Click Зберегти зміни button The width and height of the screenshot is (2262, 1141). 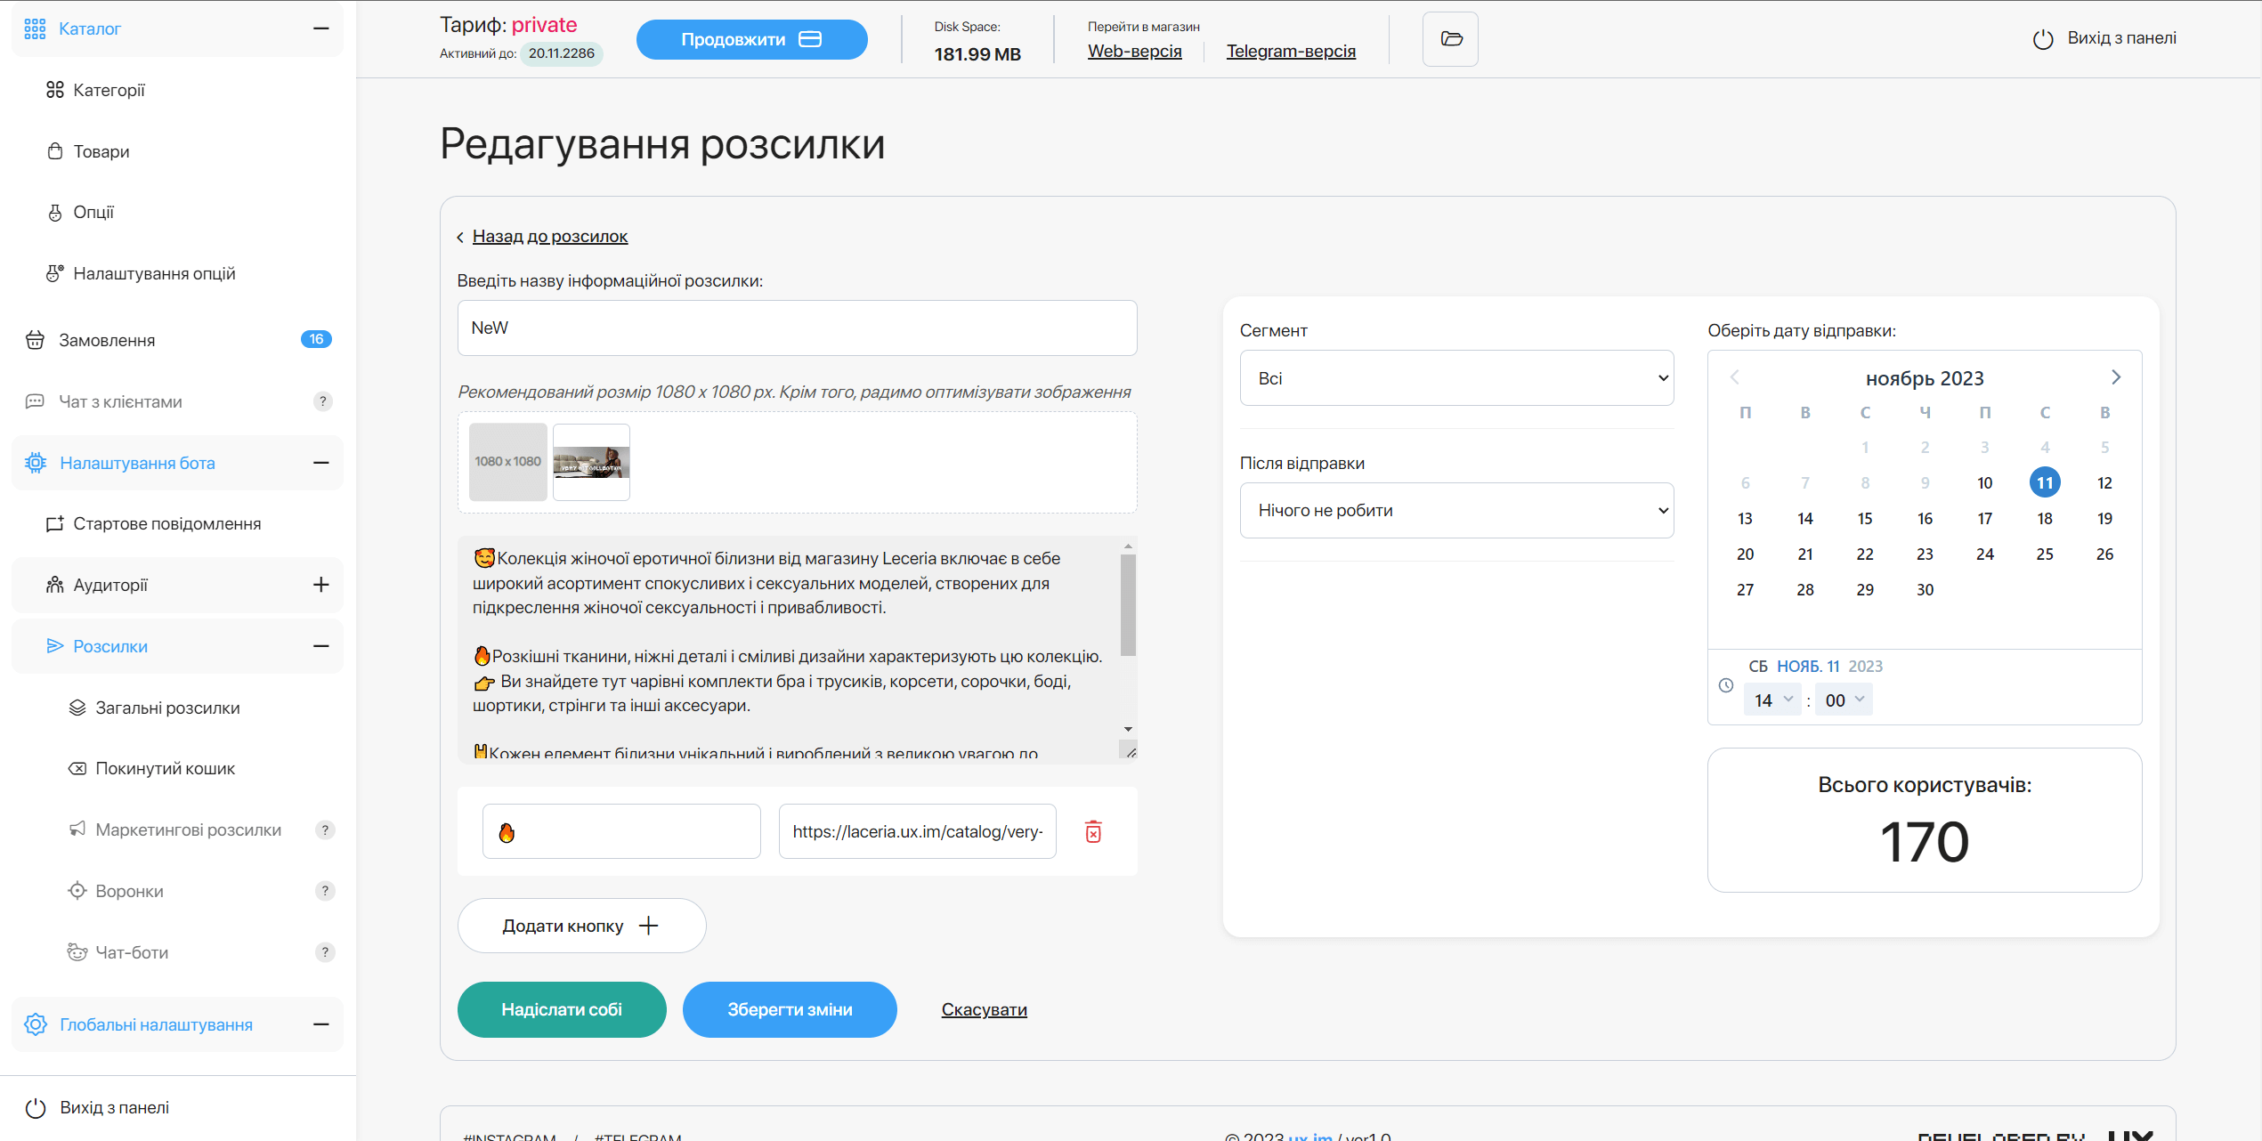tap(790, 1009)
